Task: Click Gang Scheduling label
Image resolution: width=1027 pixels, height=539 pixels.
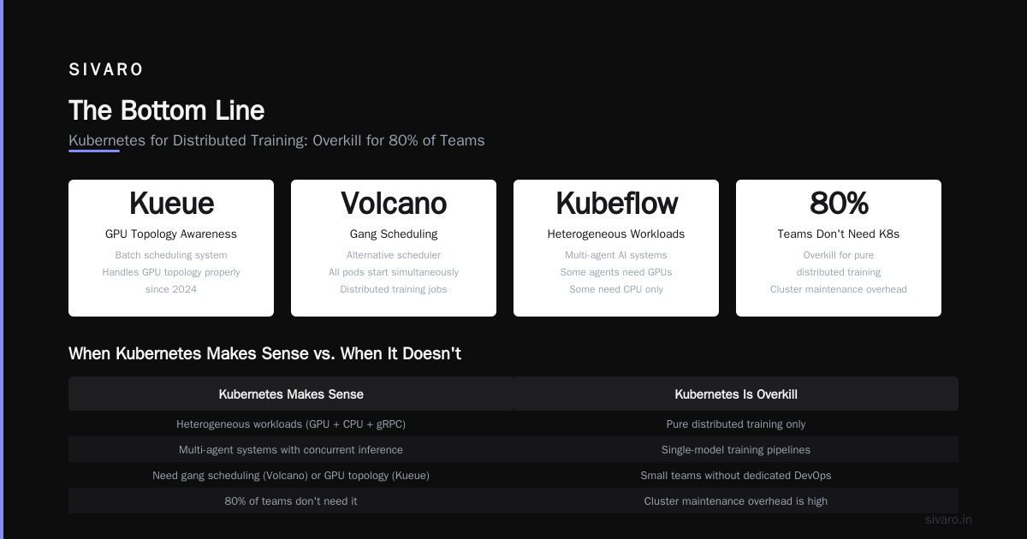Action: point(394,234)
